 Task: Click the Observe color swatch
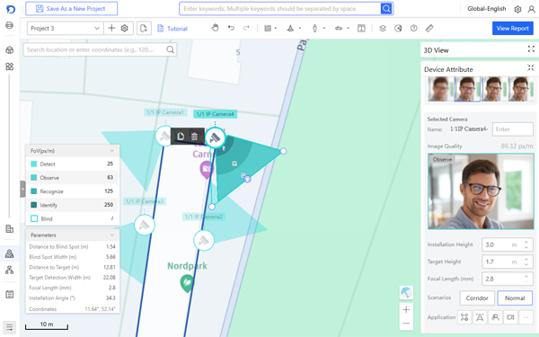(x=34, y=177)
